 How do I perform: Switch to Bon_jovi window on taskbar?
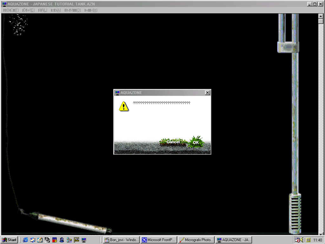121,240
